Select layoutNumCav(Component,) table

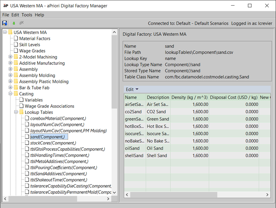pyautogui.click(x=57, y=125)
